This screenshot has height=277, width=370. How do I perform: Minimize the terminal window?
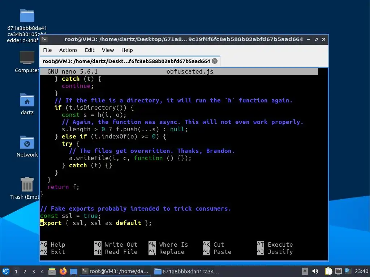[309, 39]
